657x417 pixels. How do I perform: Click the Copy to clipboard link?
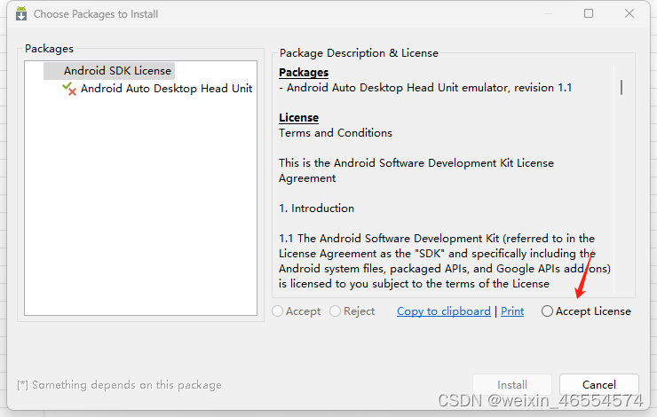pos(444,311)
